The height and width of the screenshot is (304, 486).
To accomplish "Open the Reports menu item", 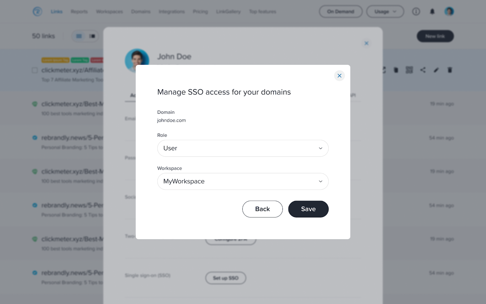I will (79, 12).
